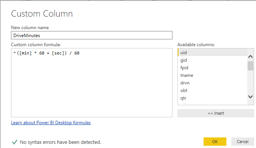Select the fpid column in the list
The height and width of the screenshot is (148, 256).
pos(213,68)
